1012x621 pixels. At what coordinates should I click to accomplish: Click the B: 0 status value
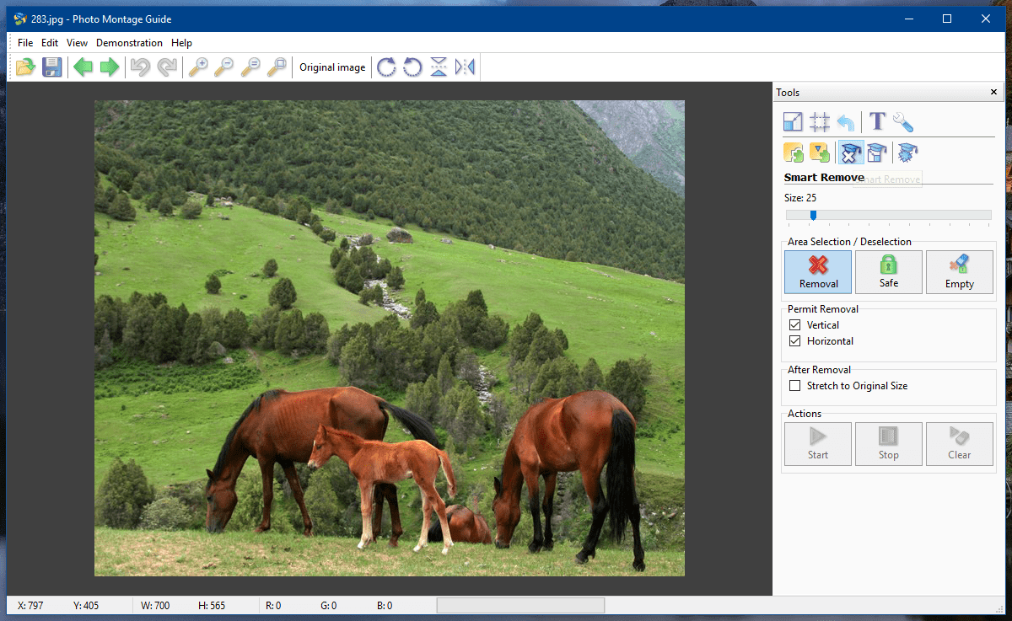[x=385, y=605]
